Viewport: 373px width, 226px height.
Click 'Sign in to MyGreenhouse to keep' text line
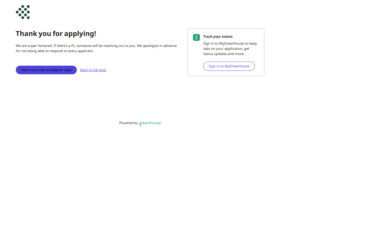click(x=230, y=43)
